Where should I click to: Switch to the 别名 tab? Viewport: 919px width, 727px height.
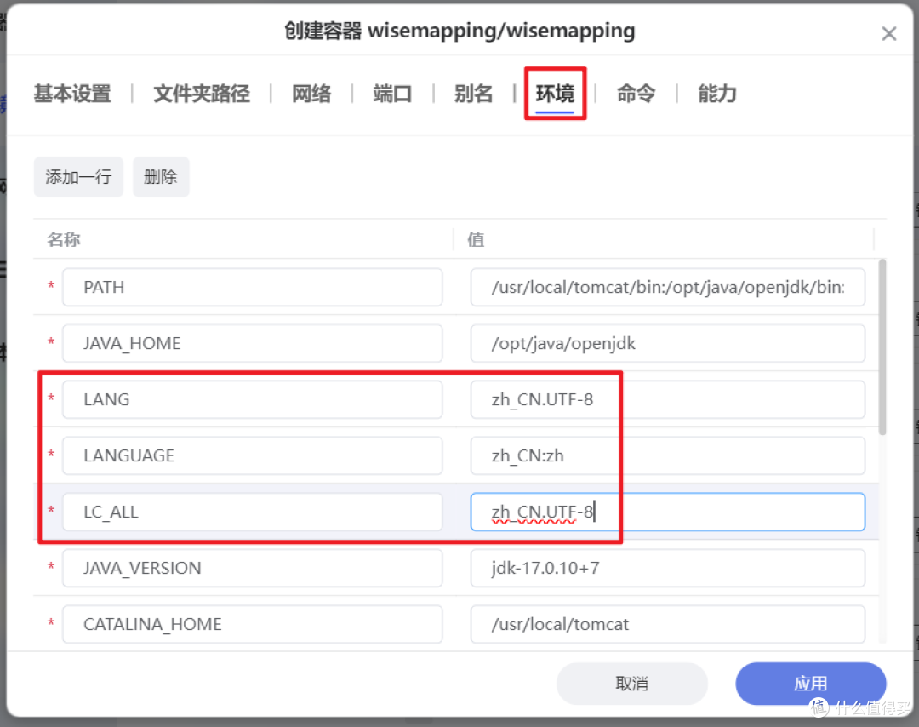(473, 94)
